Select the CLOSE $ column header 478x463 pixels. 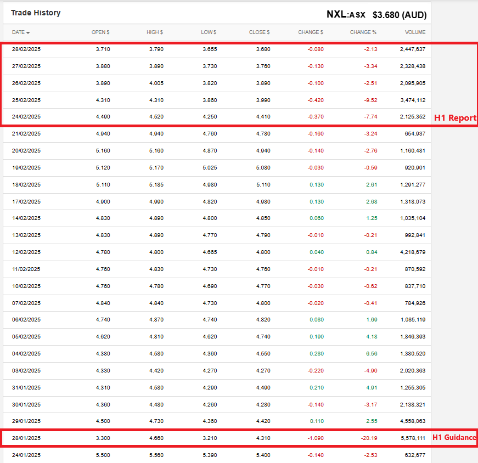[x=259, y=32]
